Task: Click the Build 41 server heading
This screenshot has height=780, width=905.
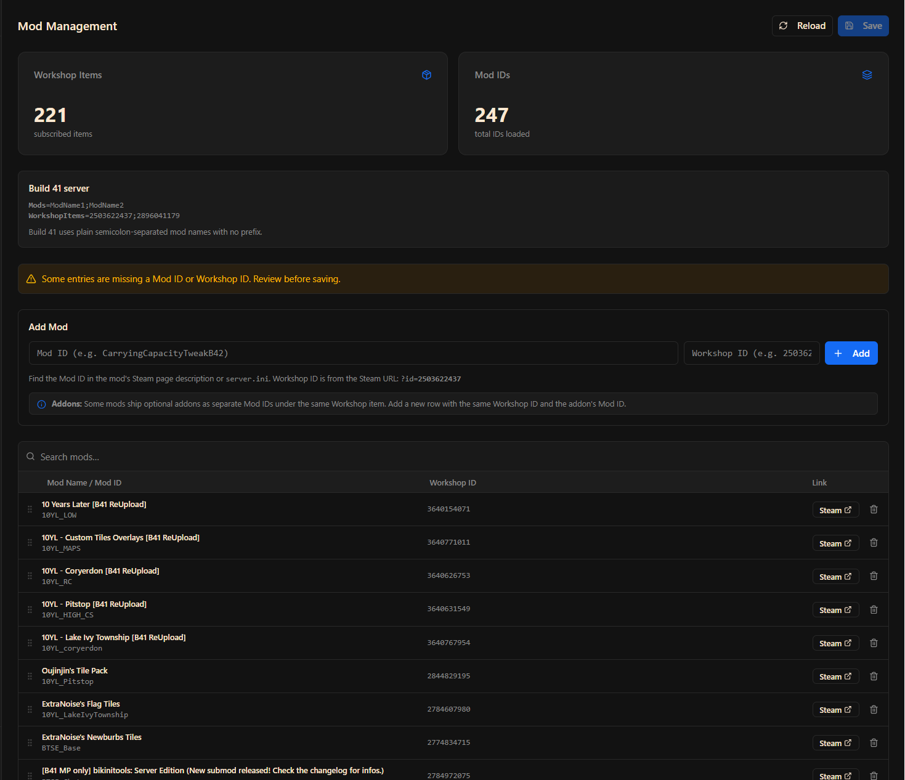Action: point(59,189)
